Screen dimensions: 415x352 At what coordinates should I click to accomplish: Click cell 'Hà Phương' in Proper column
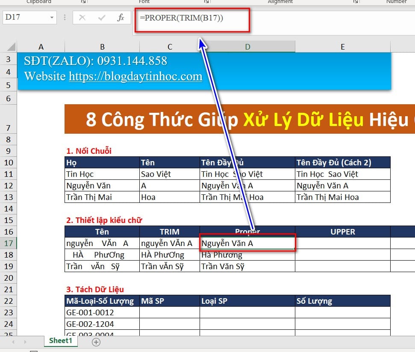247,255
